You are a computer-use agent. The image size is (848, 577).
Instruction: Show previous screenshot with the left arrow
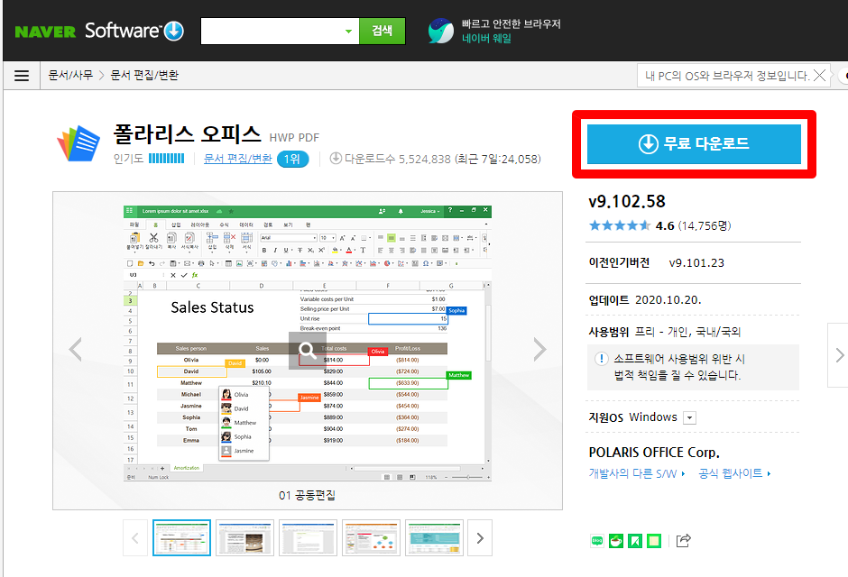click(x=75, y=349)
